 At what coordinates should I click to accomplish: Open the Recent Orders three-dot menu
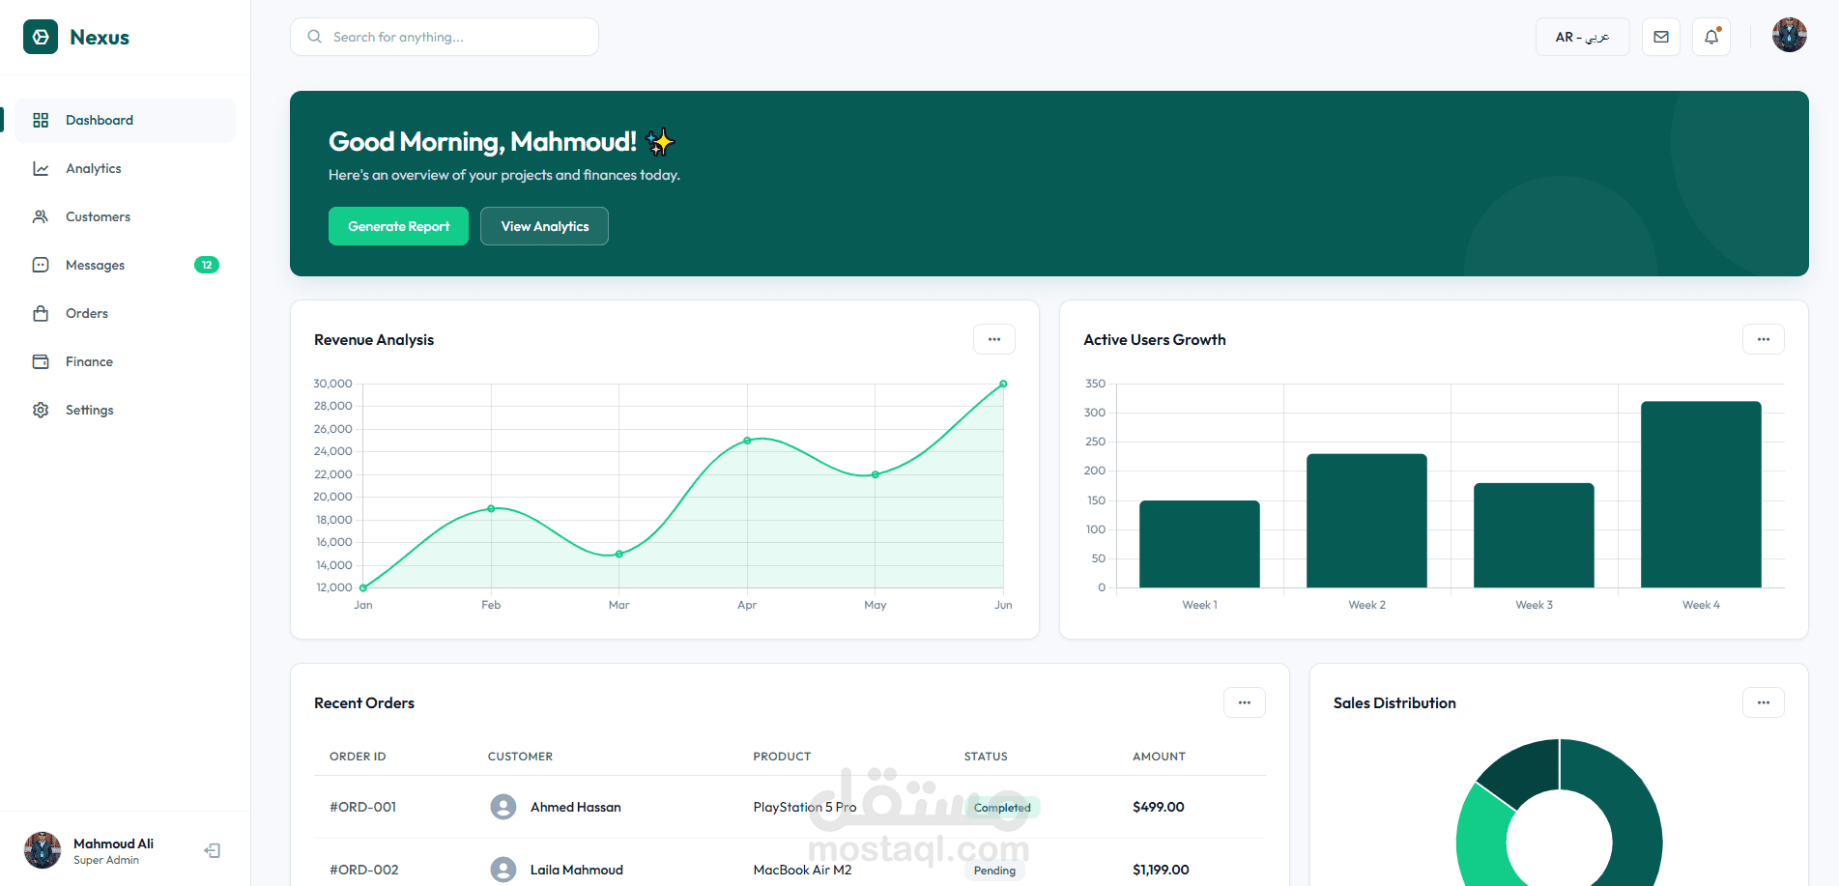click(1244, 702)
